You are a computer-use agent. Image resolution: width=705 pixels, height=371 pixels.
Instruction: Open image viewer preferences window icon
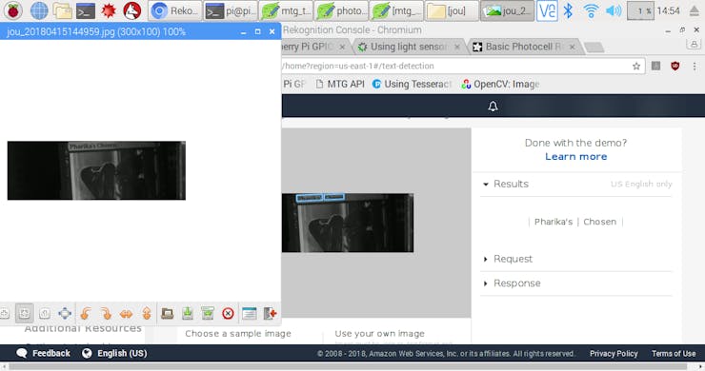249,313
